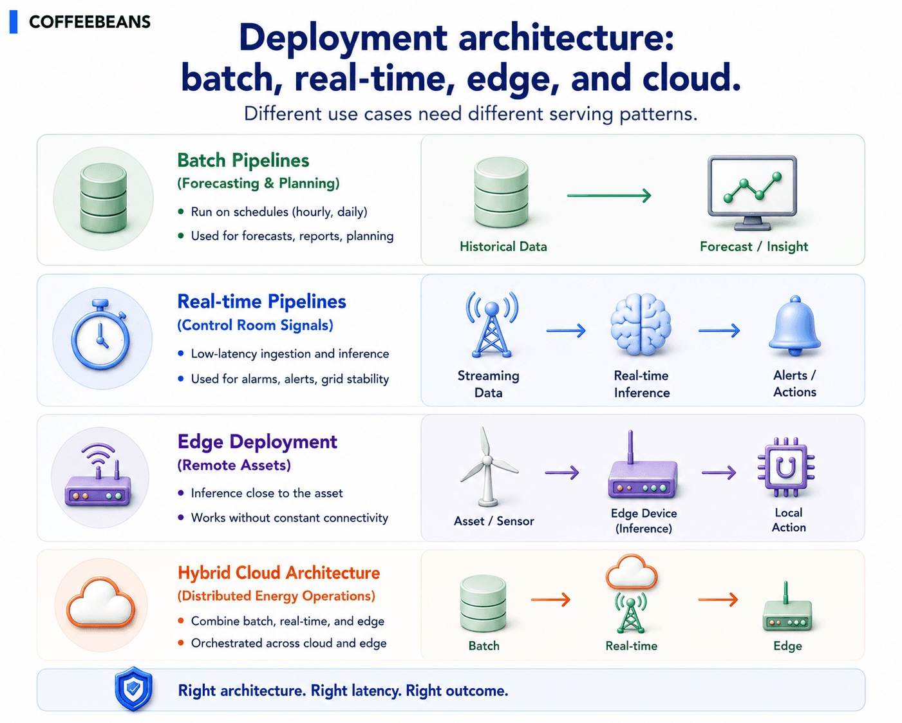This screenshot has height=723, width=902.
Task: Click the Real-time Inference brain icon
Action: (x=641, y=324)
